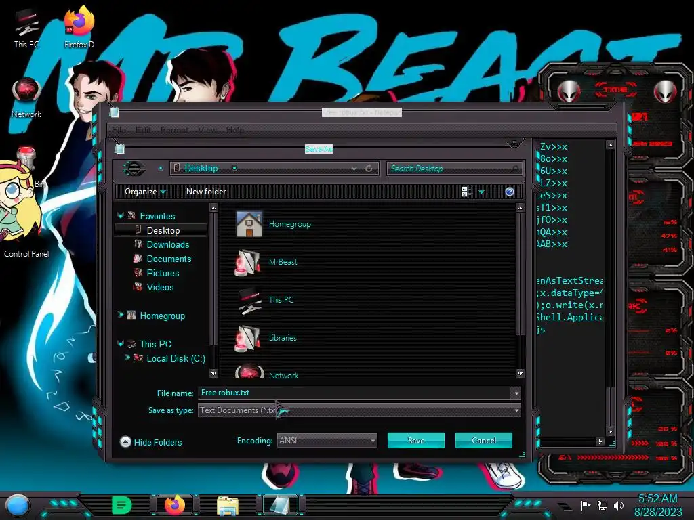Image resolution: width=694 pixels, height=520 pixels.
Task: Click the network tray icon
Action: click(x=603, y=505)
